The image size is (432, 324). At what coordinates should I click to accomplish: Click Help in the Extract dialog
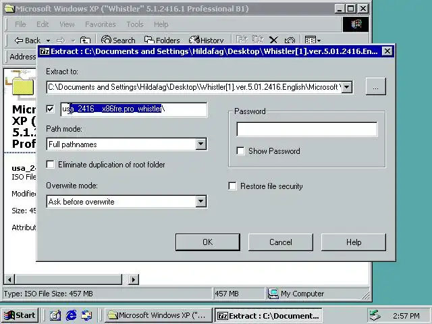354,242
